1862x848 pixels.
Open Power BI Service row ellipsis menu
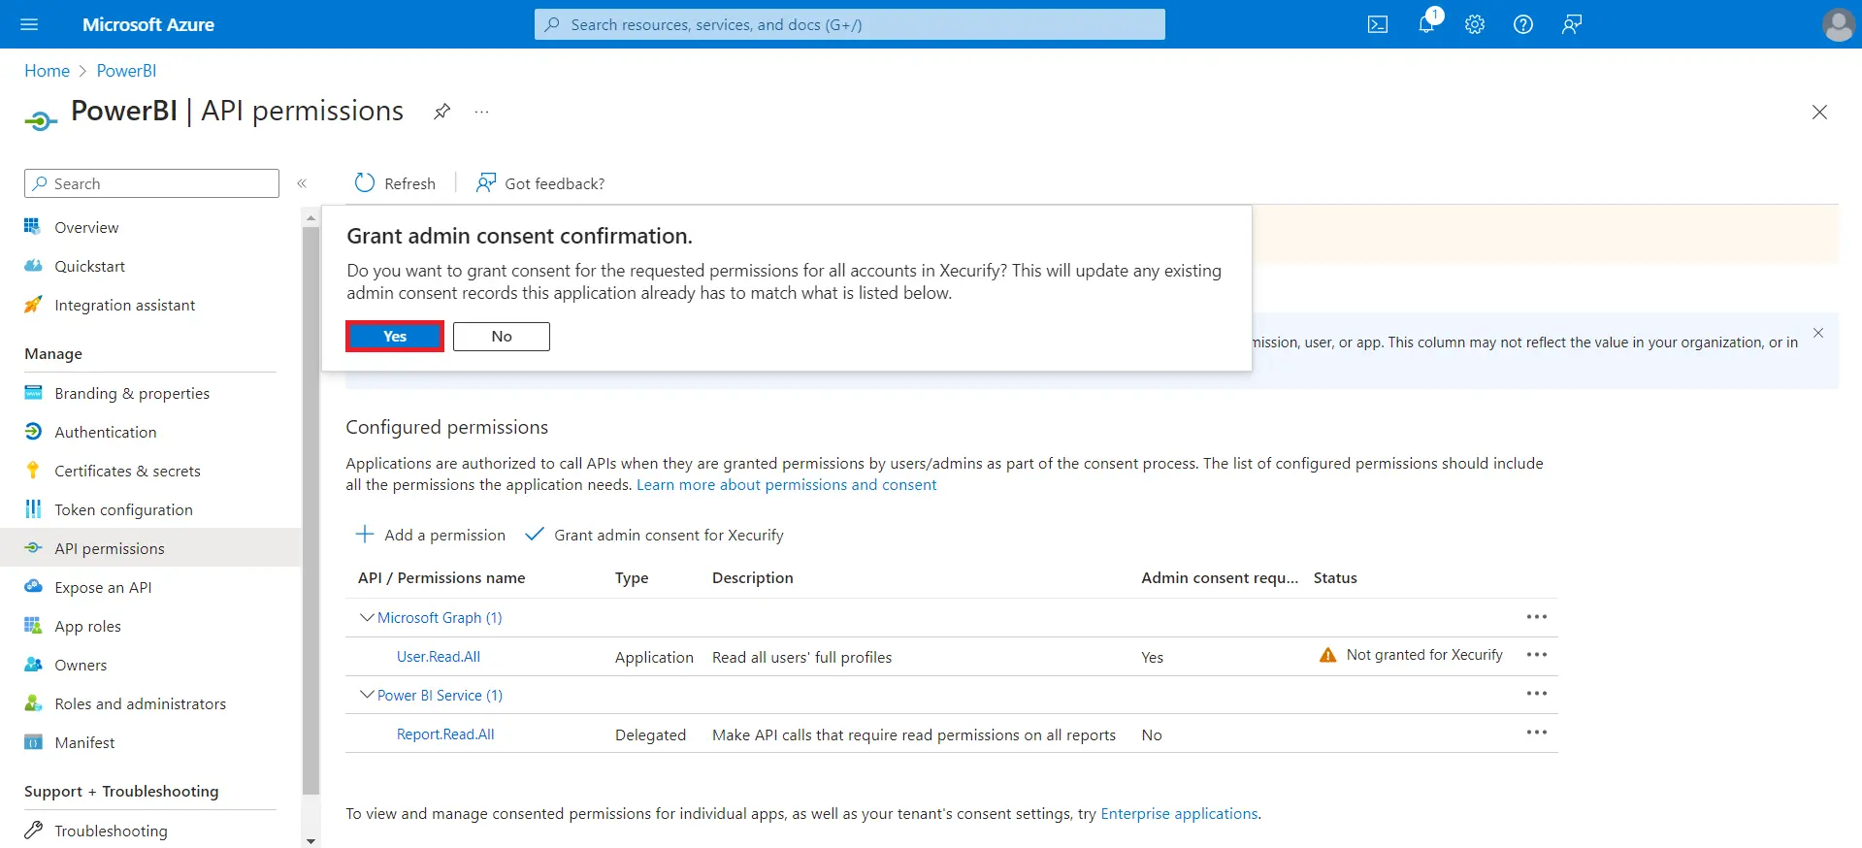pos(1537,694)
